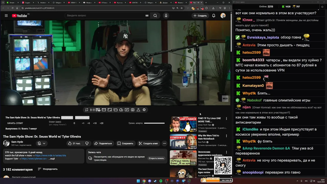This screenshot has width=327, height=184.
Task: Click the video filters plus-screen icon
Action: coord(127,110)
